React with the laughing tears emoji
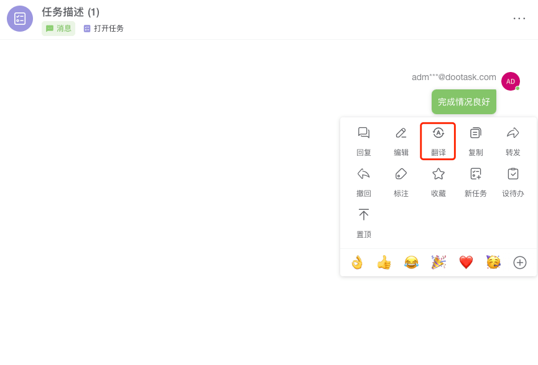 click(x=411, y=263)
